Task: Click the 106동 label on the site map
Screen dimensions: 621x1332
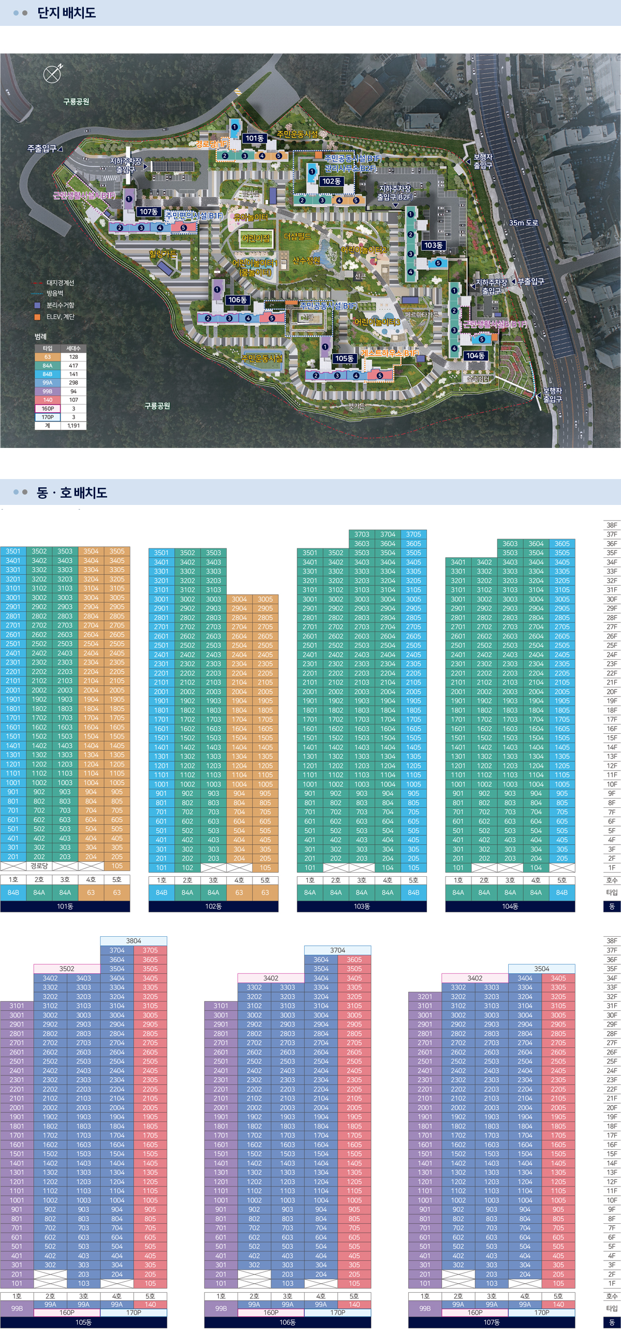Action: pyautogui.click(x=238, y=300)
